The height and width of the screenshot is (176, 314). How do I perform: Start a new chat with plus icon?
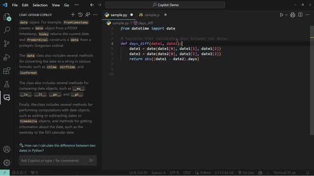pyautogui.click(x=73, y=15)
